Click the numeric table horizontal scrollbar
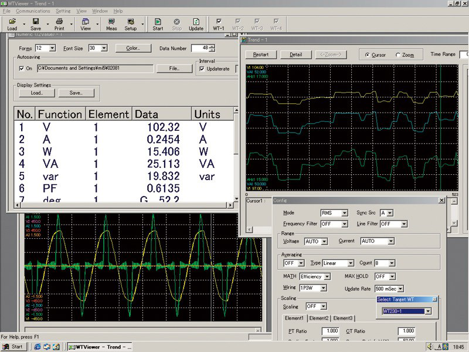The width and height of the screenshot is (469, 352). 124,205
